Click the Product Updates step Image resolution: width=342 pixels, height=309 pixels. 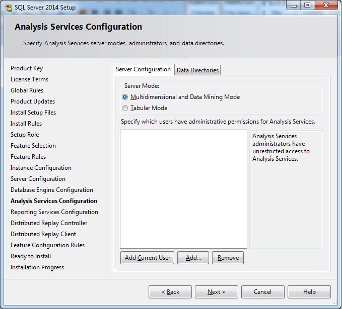(x=33, y=101)
